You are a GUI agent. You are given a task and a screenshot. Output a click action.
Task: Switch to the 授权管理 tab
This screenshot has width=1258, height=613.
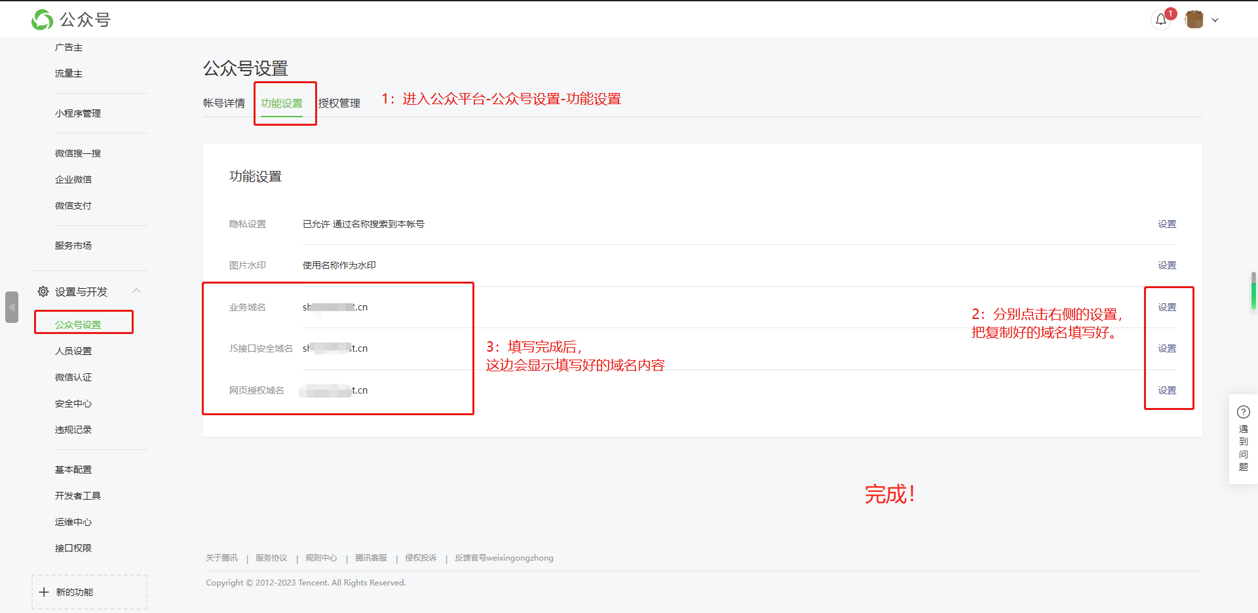pyautogui.click(x=339, y=103)
